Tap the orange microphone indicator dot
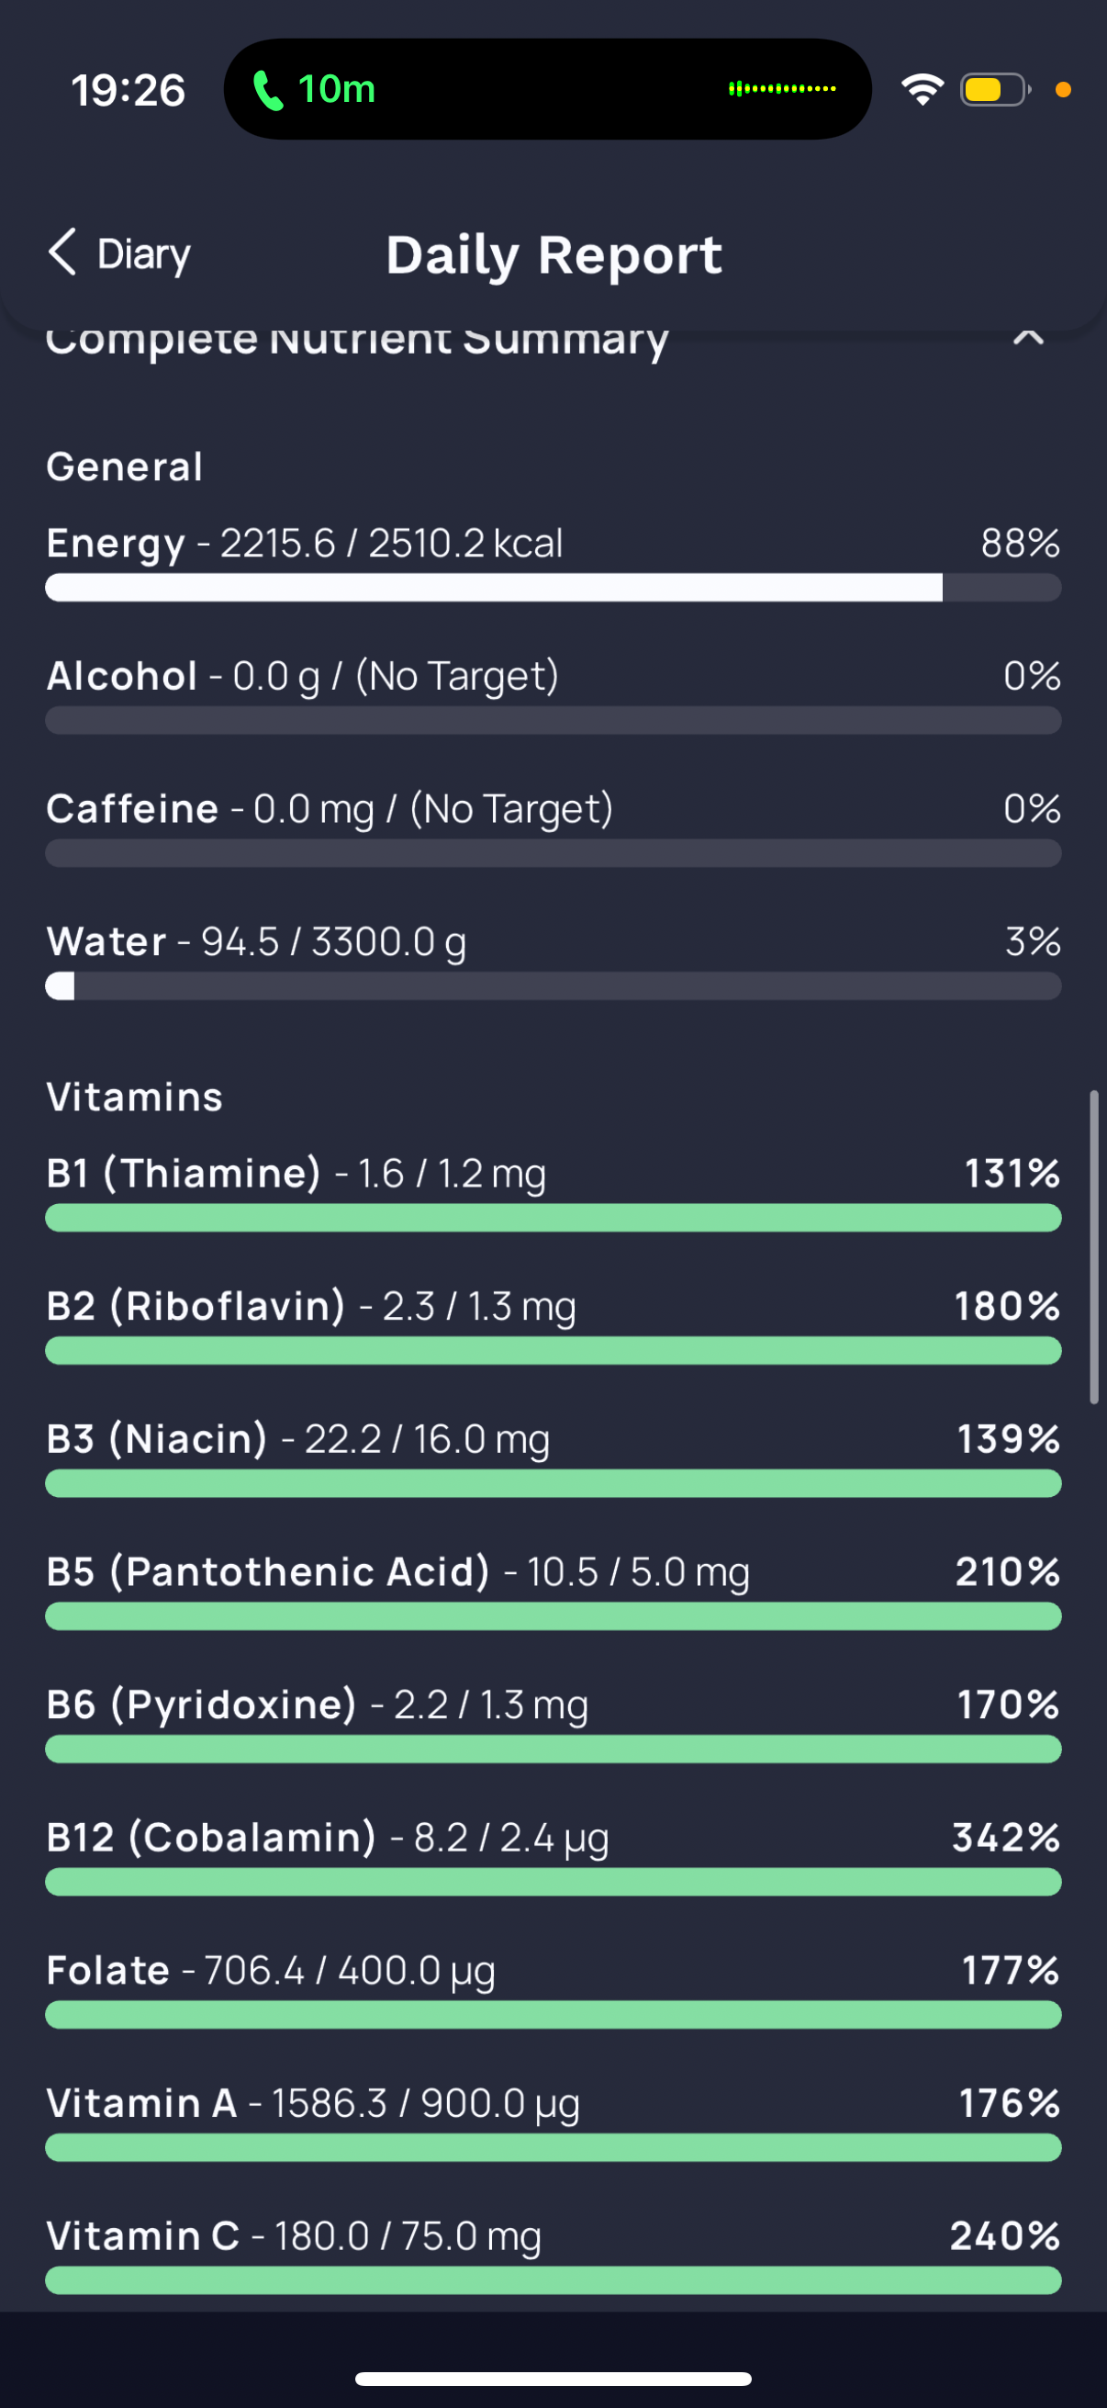 point(1062,90)
